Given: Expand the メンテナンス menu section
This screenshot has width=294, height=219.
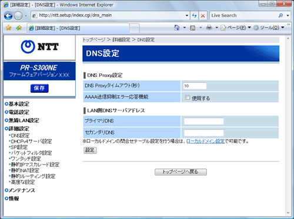Looking at the screenshot, I should point(20,190).
